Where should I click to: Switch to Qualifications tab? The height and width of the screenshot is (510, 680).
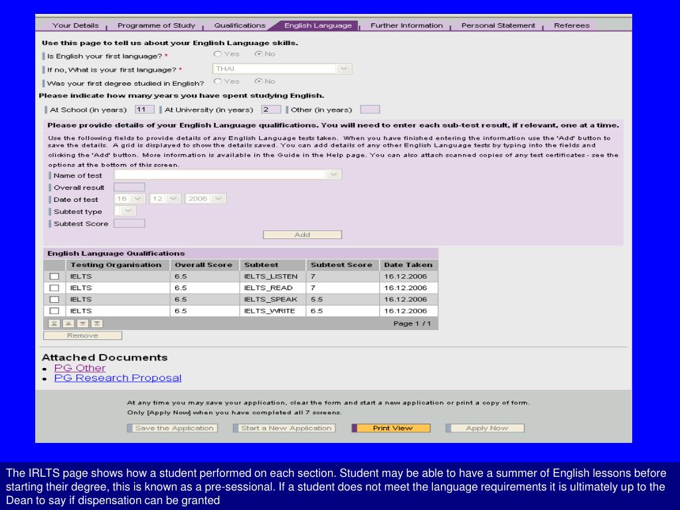coord(240,26)
